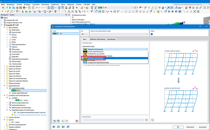Click the Dlubal cloud icon in toolbar
The width and height of the screenshot is (210, 130).
click(x=10, y=8)
